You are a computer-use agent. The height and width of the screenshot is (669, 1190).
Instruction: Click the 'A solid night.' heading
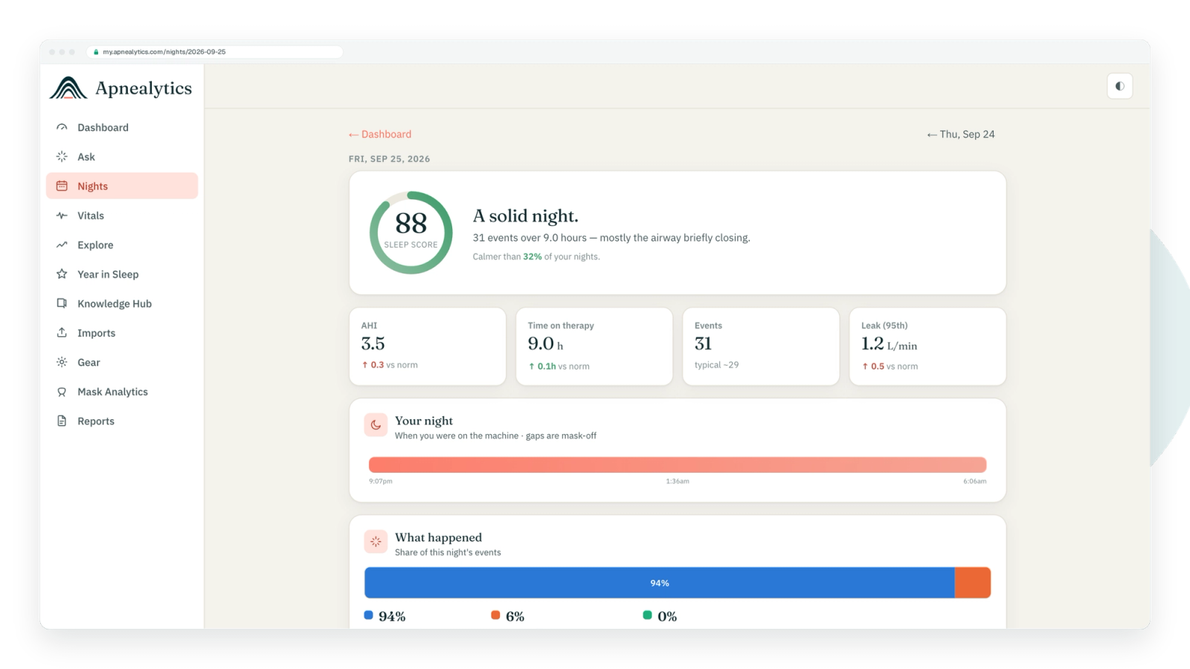[526, 216]
